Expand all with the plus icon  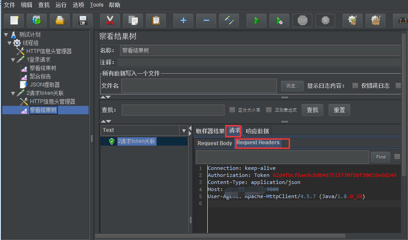183,20
